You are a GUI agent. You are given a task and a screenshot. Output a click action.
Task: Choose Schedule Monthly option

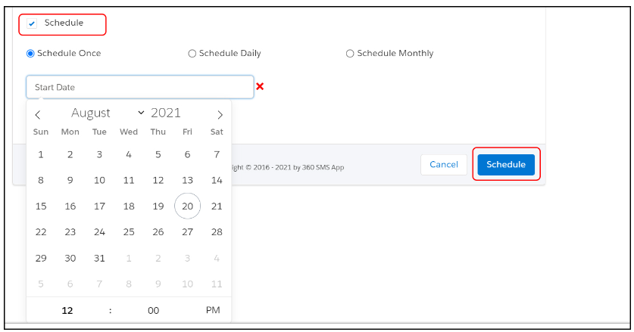(x=350, y=54)
